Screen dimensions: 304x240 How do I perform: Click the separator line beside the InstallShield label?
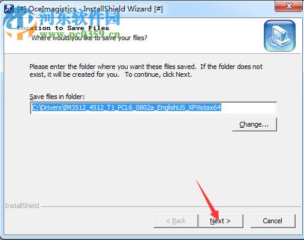[x=171, y=206]
